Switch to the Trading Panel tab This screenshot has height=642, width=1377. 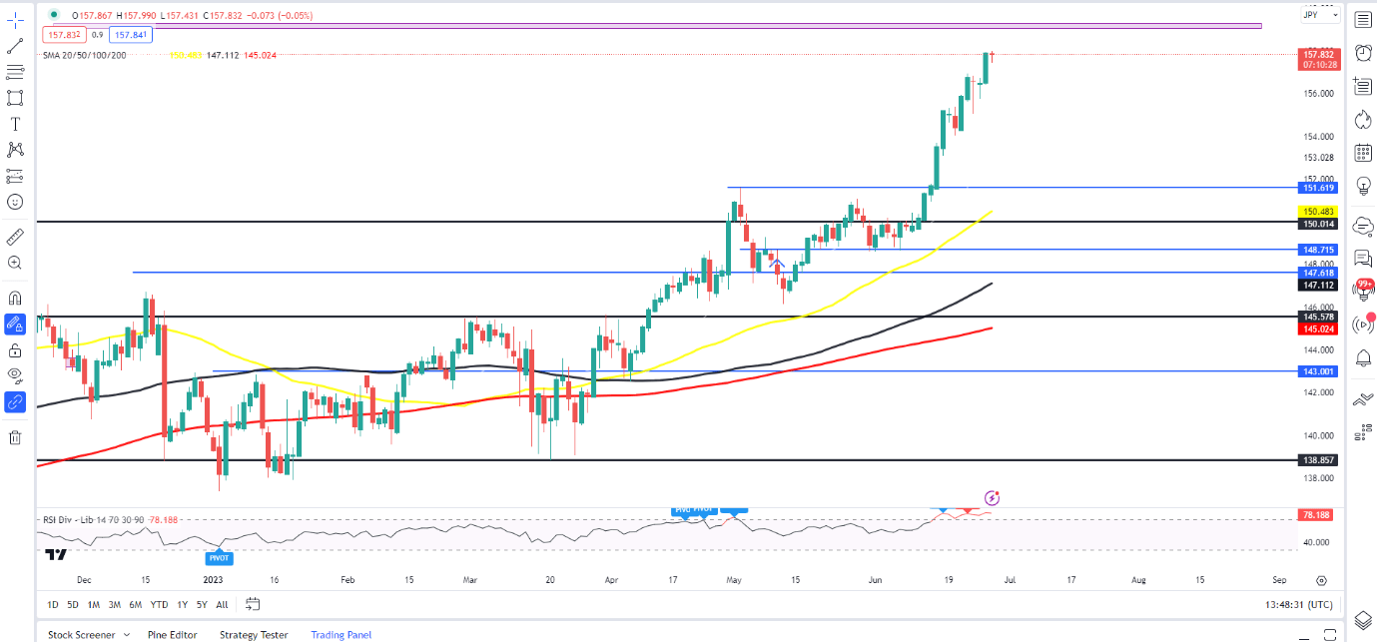[x=341, y=635]
